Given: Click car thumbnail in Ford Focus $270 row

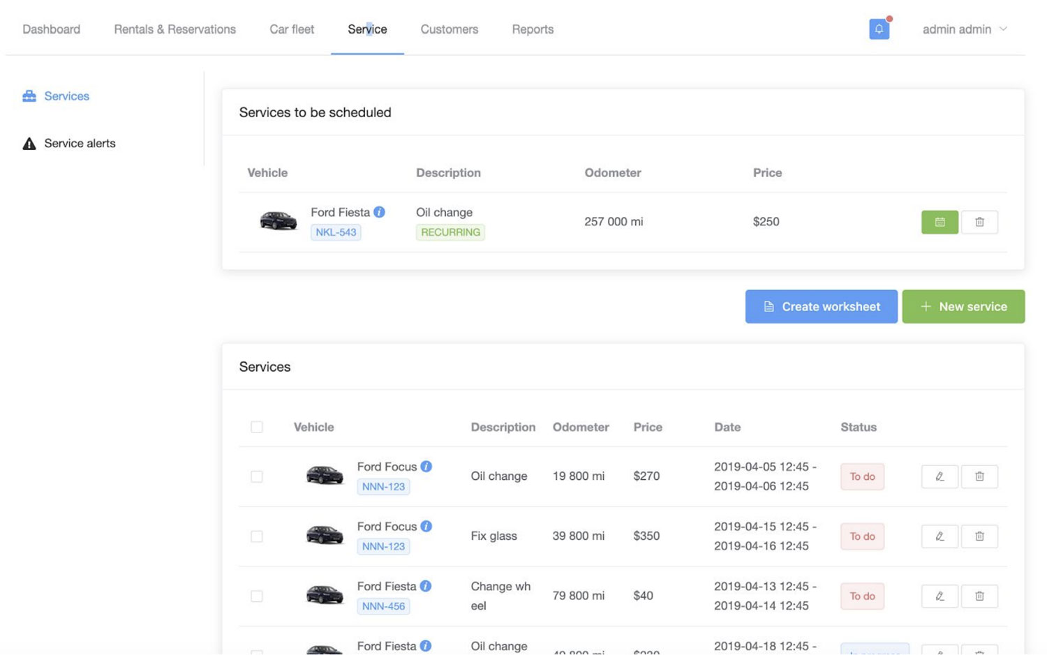Looking at the screenshot, I should [x=325, y=475].
